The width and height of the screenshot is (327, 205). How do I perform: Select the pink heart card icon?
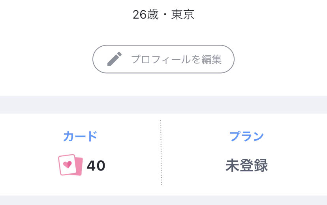(70, 165)
